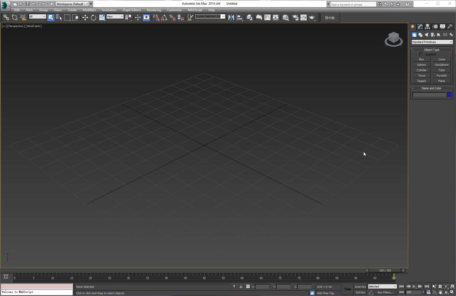Screen dimensions: 456x296
Task: Collapse the Object Type rollout
Action: 431,50
